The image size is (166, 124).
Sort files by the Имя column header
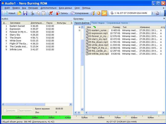click(x=97, y=27)
